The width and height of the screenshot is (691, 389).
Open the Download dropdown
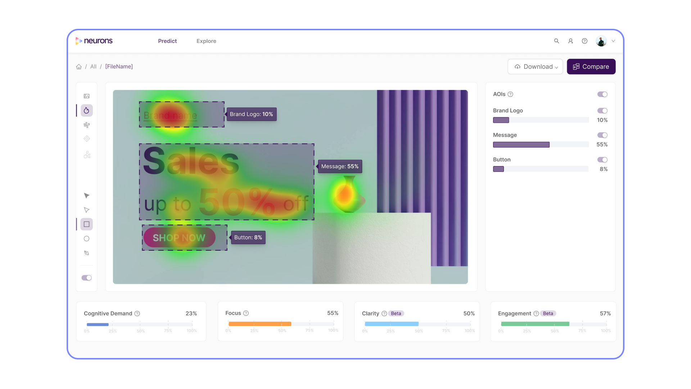point(535,67)
